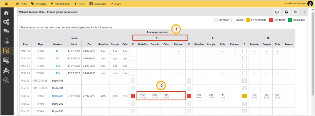The width and height of the screenshot is (315, 116).
Task: Click the home icon in left sidebar
Action: [6, 13]
